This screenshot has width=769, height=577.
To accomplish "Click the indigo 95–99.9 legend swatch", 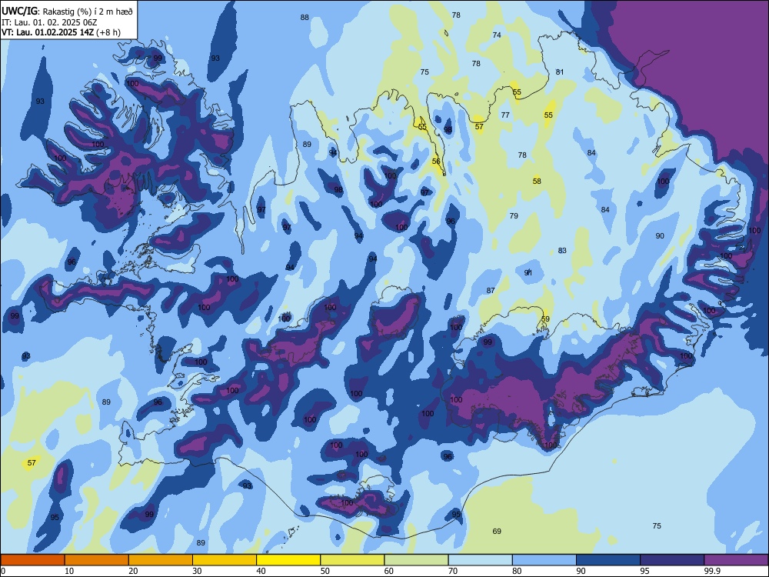I will point(672,560).
